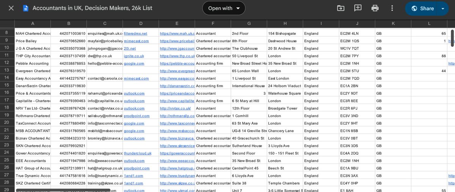Select column header B

pyautogui.click(x=69, y=23)
